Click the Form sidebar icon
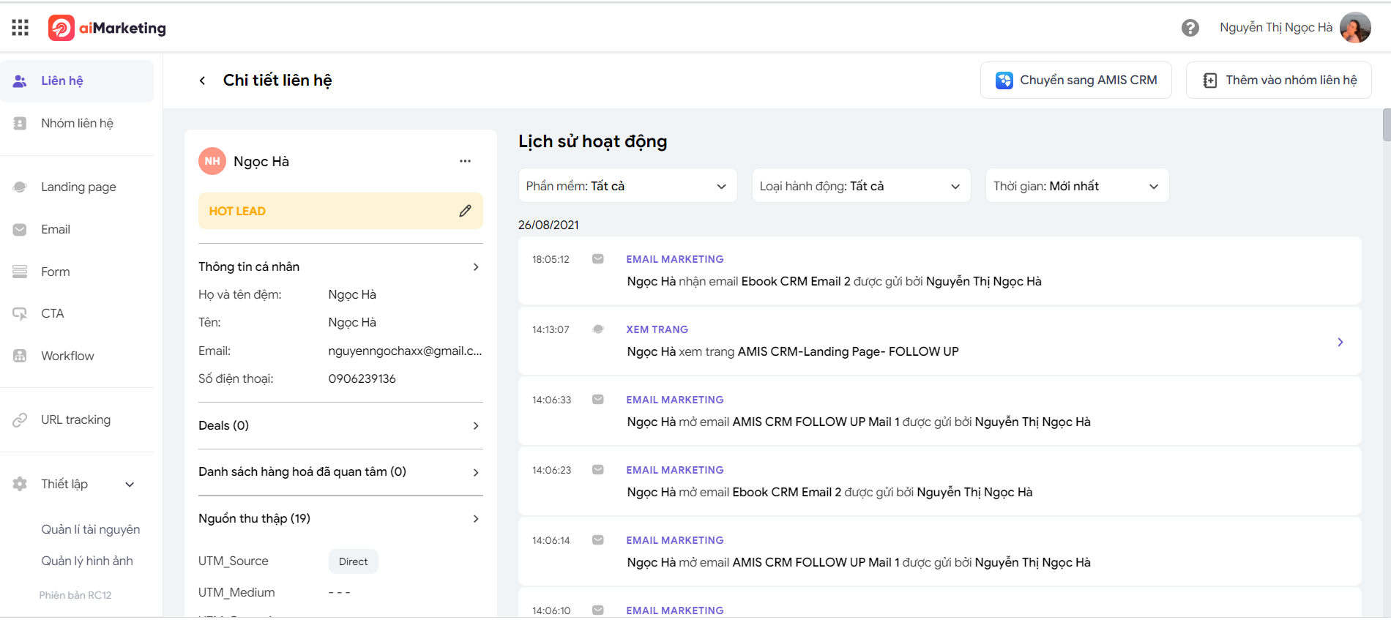 20,272
